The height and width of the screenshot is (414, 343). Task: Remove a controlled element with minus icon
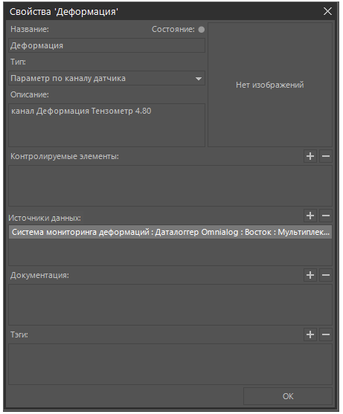pyautogui.click(x=326, y=156)
